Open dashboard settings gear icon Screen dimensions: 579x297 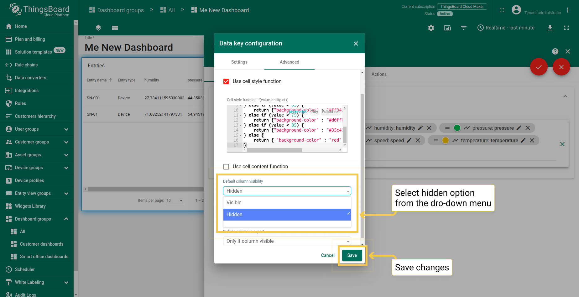pos(431,28)
